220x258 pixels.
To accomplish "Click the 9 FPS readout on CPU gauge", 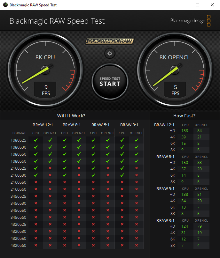I will [x=46, y=90].
